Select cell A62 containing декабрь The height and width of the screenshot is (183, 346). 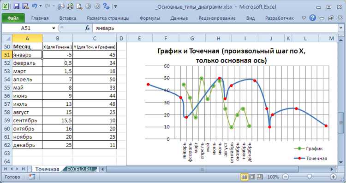click(x=27, y=145)
